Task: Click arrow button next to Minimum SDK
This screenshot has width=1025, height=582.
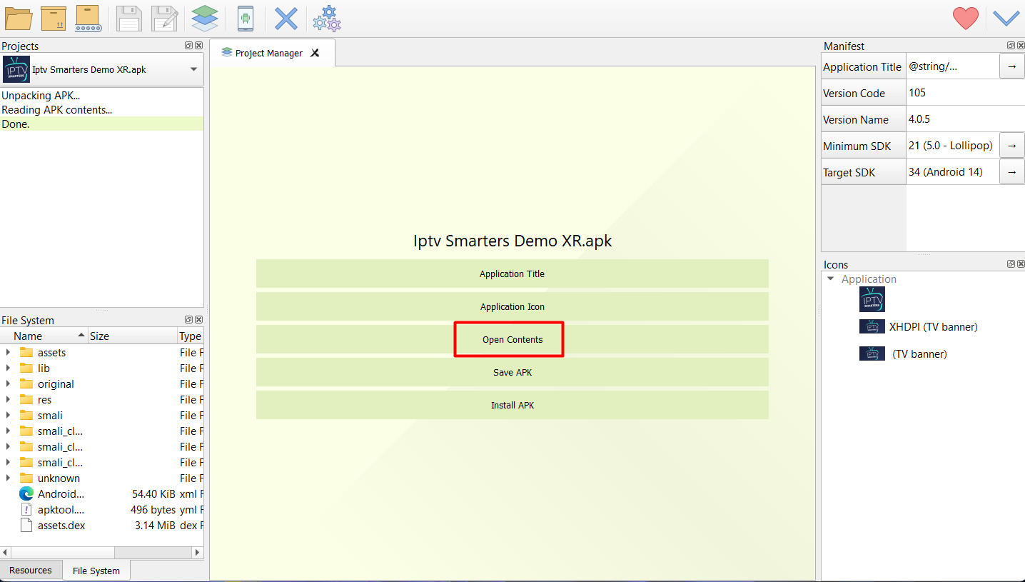Action: 1011,146
